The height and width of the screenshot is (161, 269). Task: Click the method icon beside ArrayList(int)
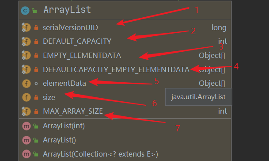[27, 126]
